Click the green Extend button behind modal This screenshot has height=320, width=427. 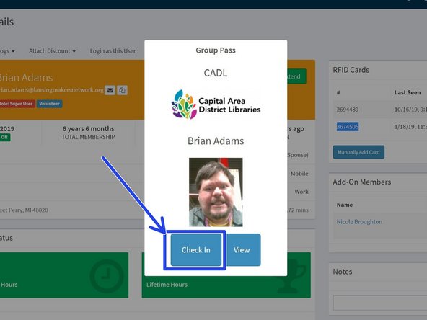[296, 76]
